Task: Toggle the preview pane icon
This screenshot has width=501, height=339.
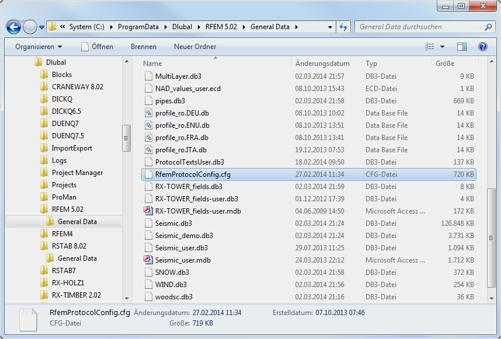Action: pos(462,47)
